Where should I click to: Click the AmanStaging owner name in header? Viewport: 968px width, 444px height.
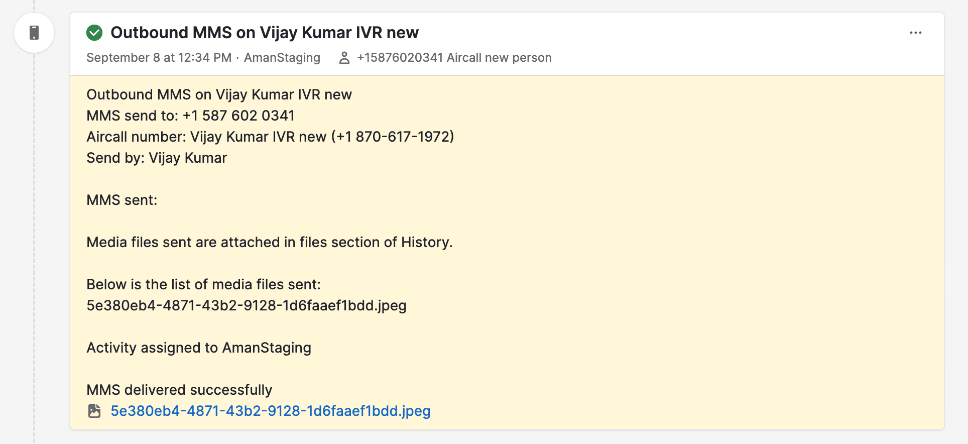[x=282, y=58]
